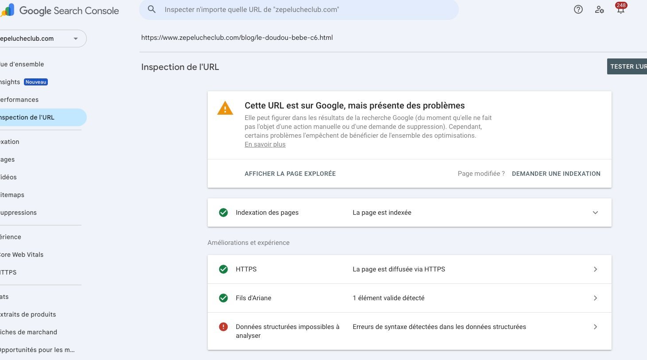Follow the En savoir plus link
This screenshot has width=647, height=360.
click(x=265, y=144)
